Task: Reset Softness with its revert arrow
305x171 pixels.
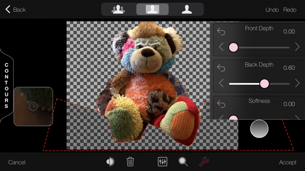Action: 221,104
